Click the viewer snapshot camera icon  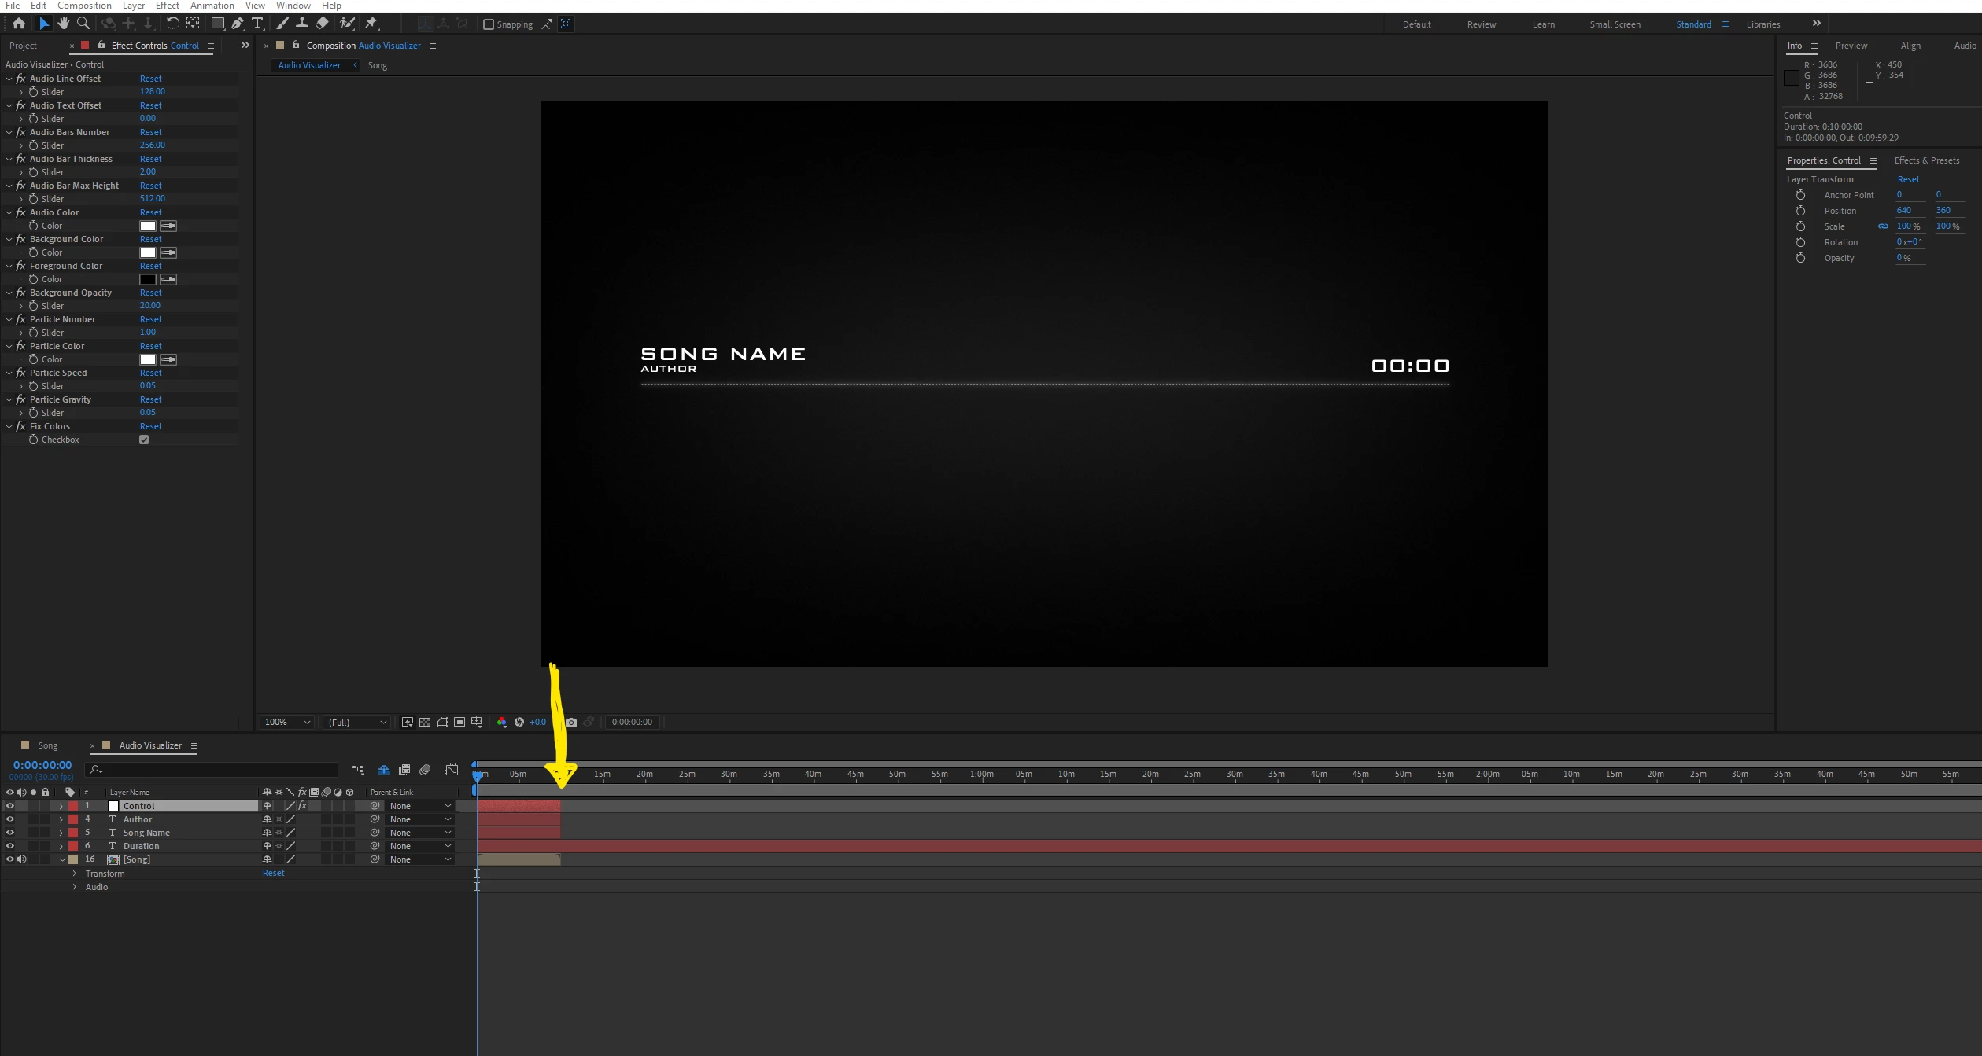tap(571, 722)
